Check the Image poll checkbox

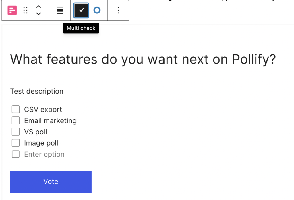(16, 143)
